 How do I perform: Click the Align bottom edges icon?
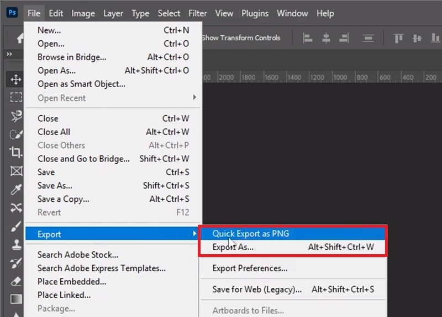(435, 38)
